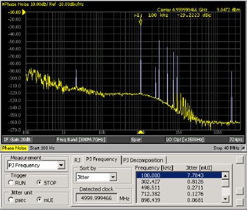Screen dimensions: 247x210
Task: Open the PJ Decomposition tab
Action: pos(143,160)
